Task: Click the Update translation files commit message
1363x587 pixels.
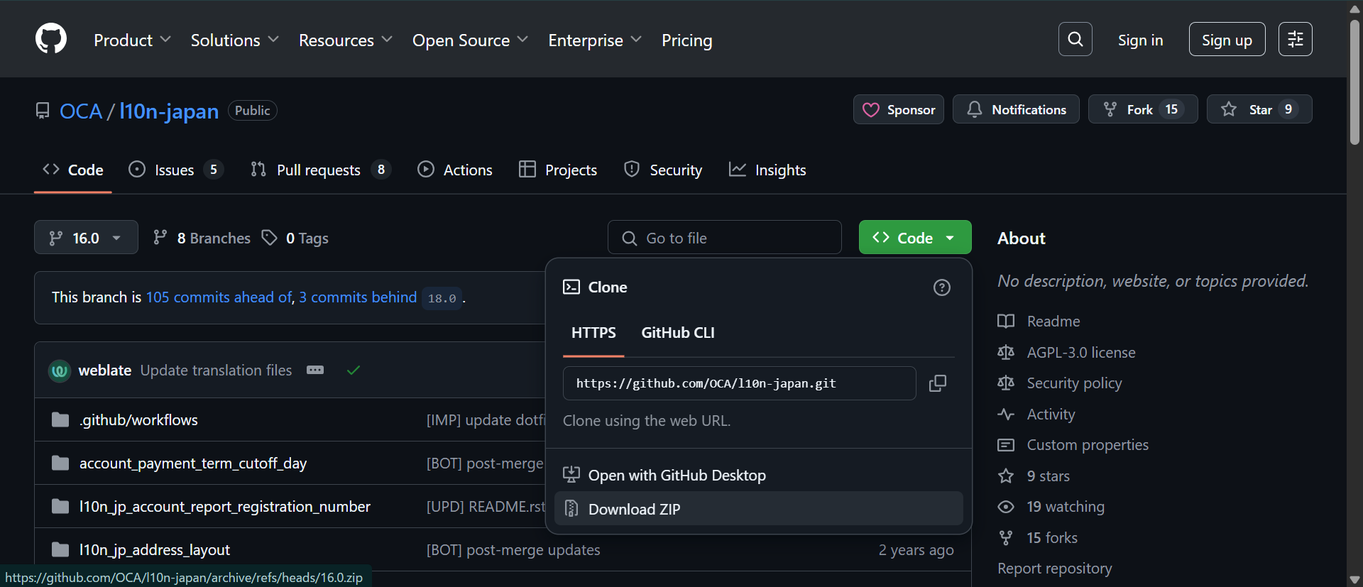Action: point(217,371)
